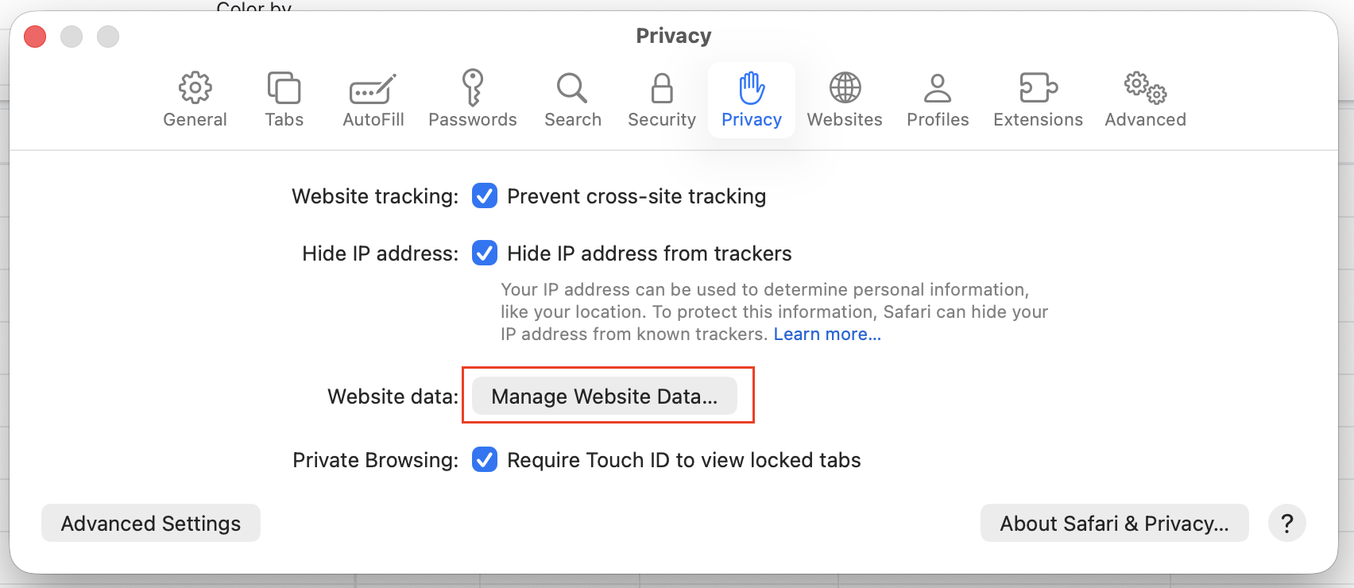Open the Profiles person icon
The height and width of the screenshot is (588, 1354).
[x=938, y=88]
